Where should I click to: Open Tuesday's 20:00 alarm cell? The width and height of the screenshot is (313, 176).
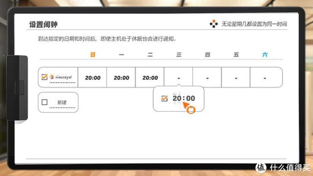(x=150, y=77)
